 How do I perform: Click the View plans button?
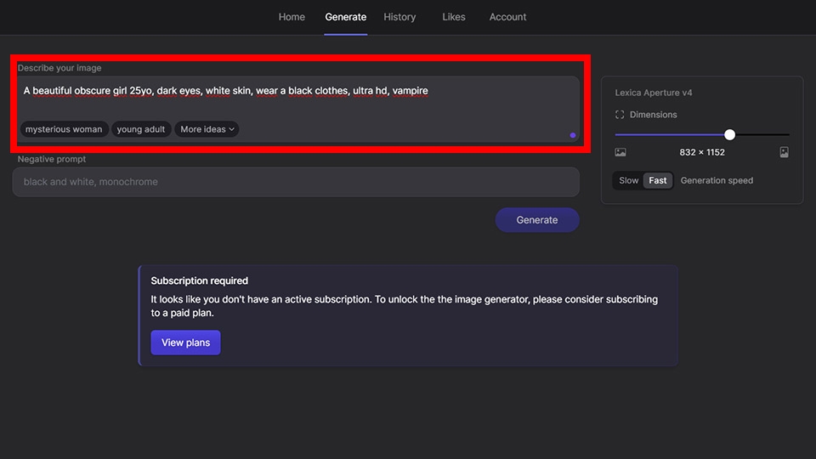coord(186,343)
